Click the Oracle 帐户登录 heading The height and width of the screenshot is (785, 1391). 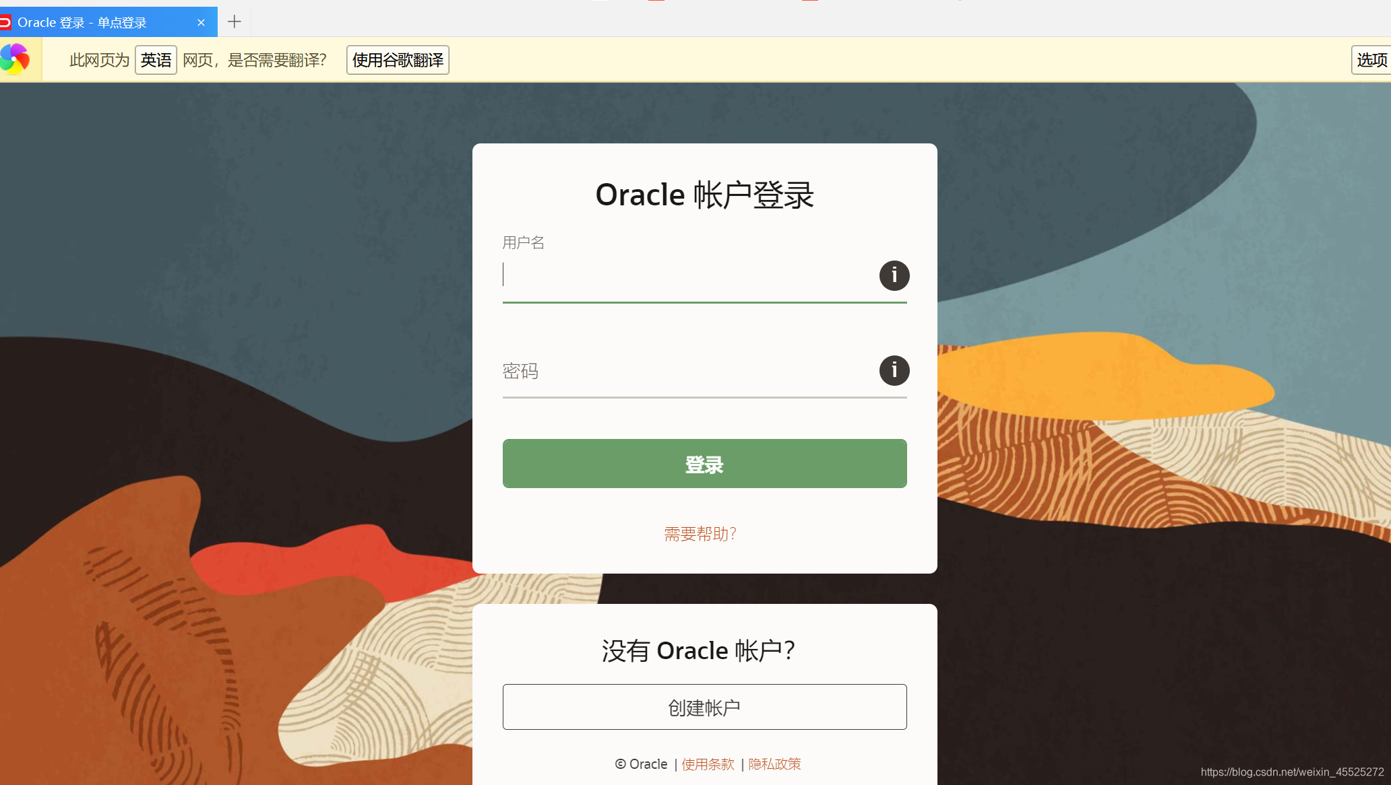point(704,195)
